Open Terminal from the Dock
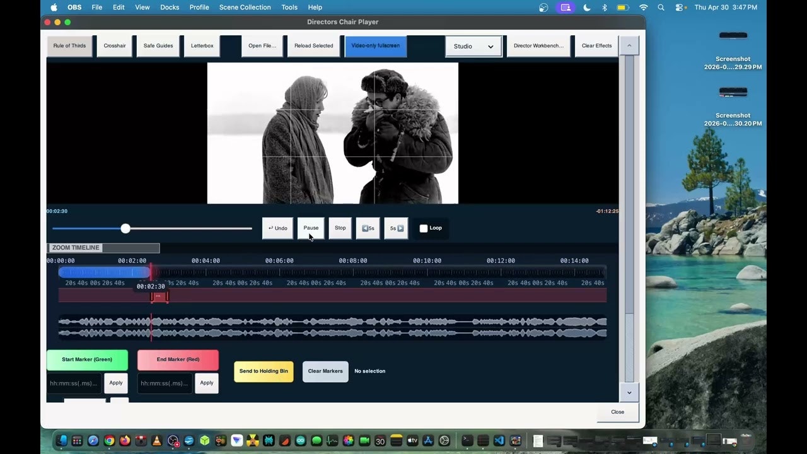The width and height of the screenshot is (807, 454). click(x=467, y=441)
